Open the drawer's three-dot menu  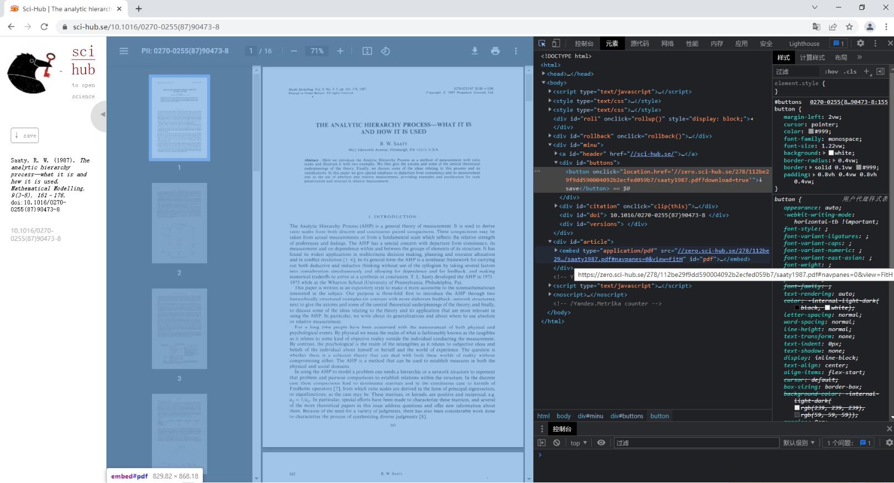[x=542, y=429]
